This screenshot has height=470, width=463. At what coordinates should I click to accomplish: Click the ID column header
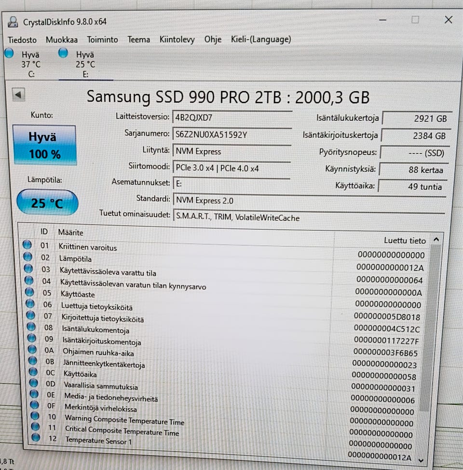pos(44,231)
